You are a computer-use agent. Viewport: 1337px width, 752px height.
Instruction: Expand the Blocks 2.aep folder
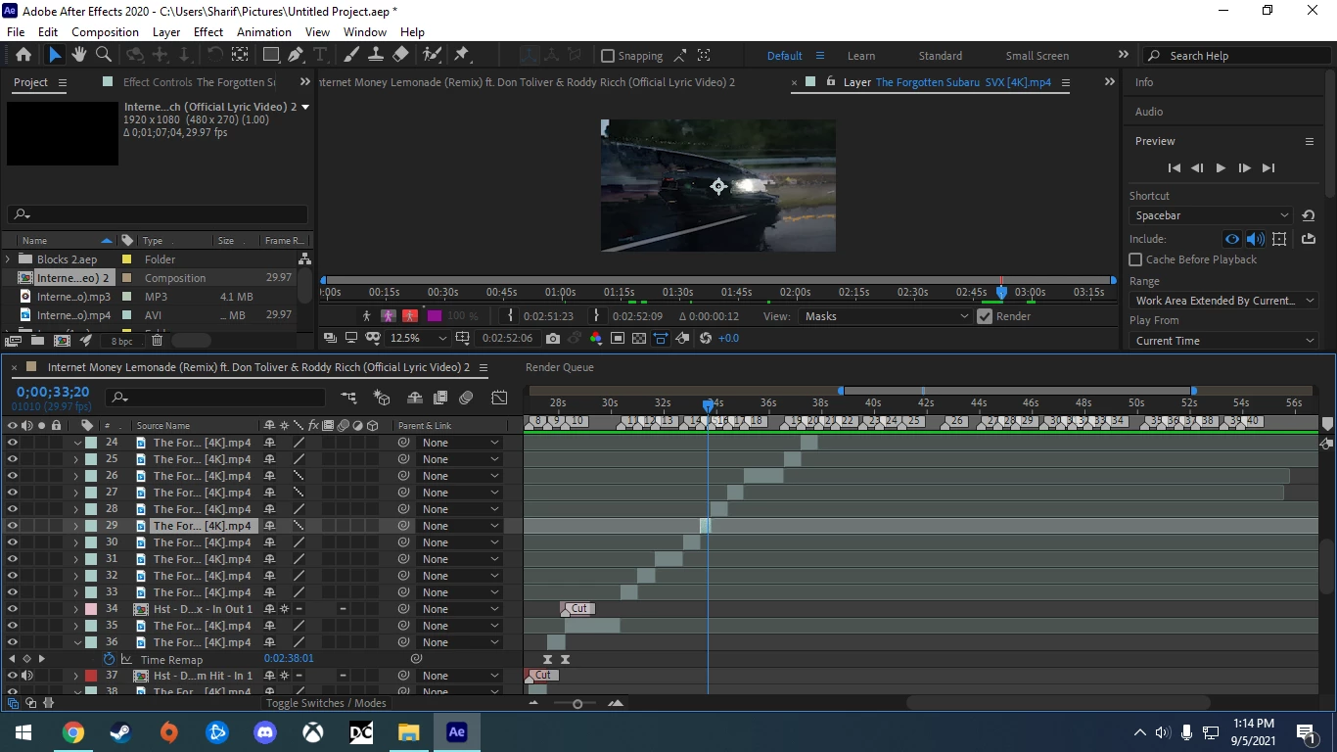pyautogui.click(x=9, y=259)
